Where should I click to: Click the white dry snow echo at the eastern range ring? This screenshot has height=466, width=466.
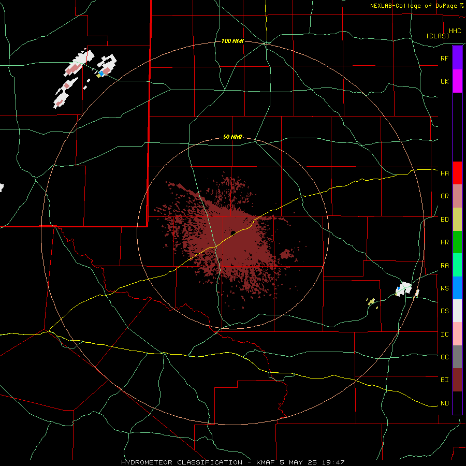coord(404,288)
